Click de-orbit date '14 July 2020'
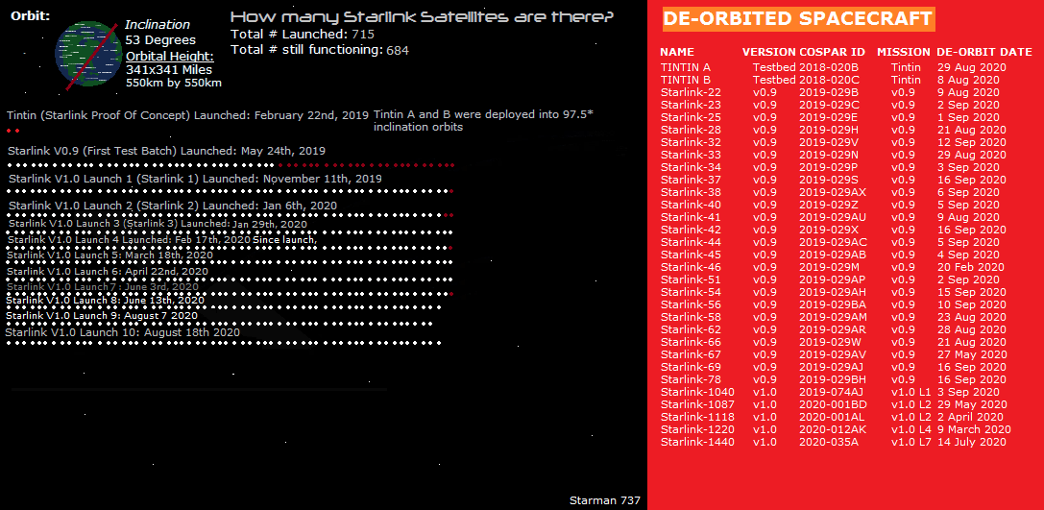Viewport: 1044px width, 510px height. (x=971, y=442)
